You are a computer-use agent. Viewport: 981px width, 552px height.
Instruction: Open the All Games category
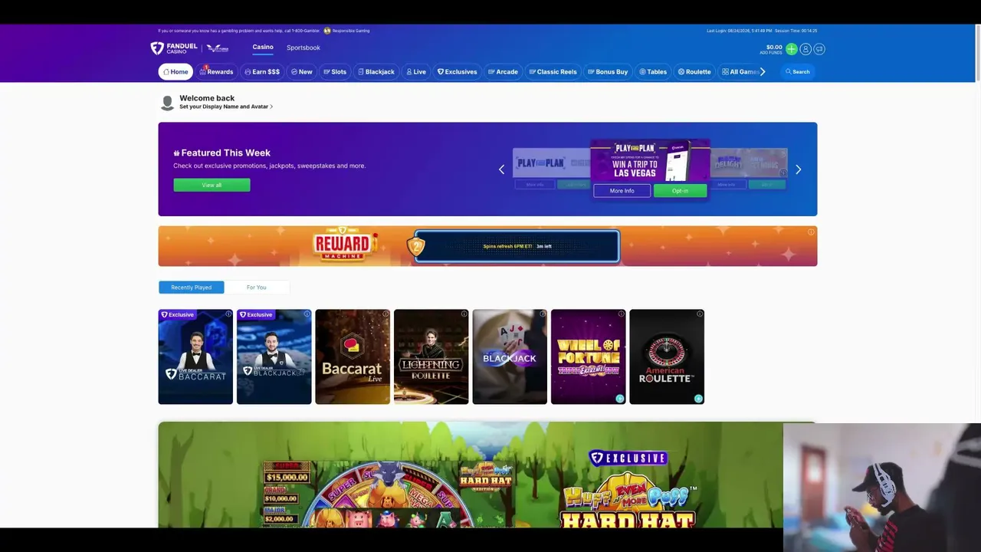coord(740,72)
